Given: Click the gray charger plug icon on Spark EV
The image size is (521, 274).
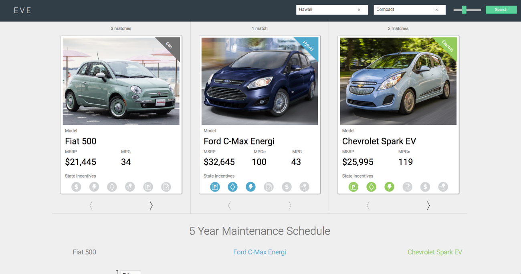Looking at the screenshot, I should click(443, 187).
